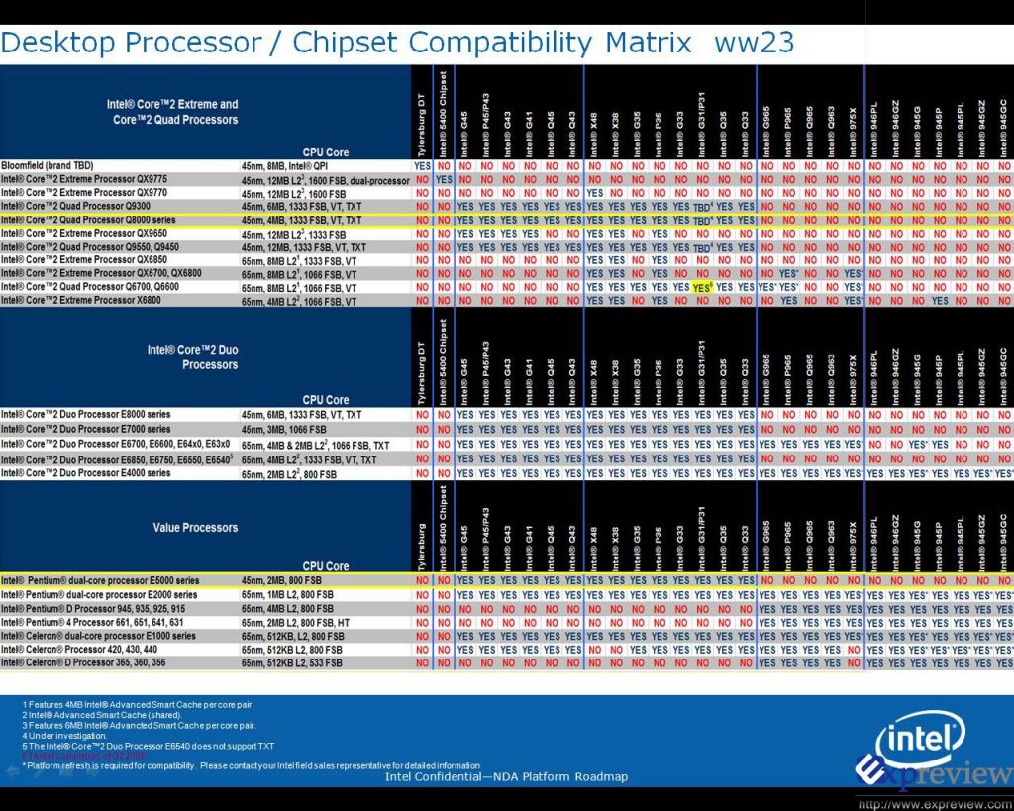
Task: Click '65nm, 512KB L2, 533 FSB' spec text
Action: (x=292, y=663)
